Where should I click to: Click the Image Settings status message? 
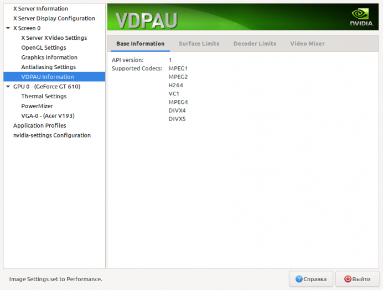point(56,280)
